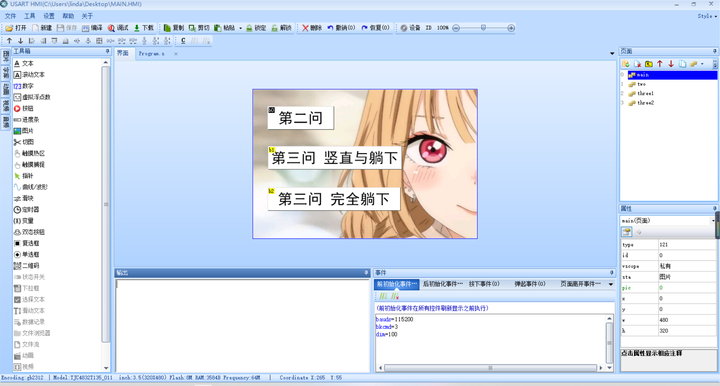Click the sta value 图片
This screenshot has height=386, width=720.
[x=687, y=277]
